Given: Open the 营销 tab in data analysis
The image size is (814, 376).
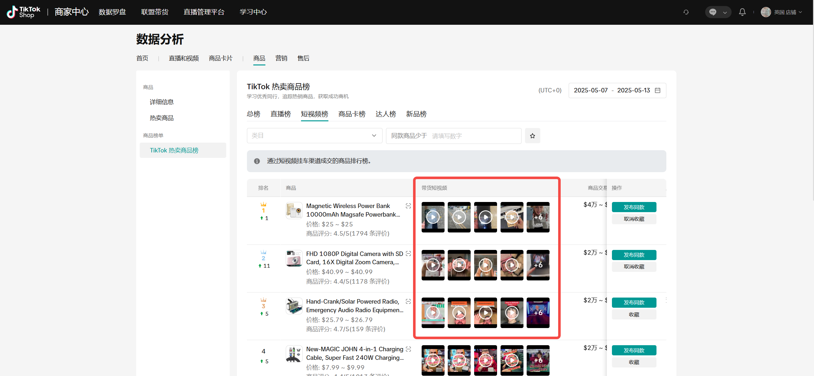Looking at the screenshot, I should click(x=281, y=58).
